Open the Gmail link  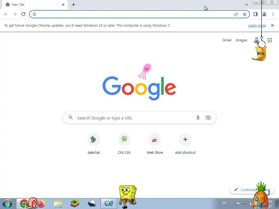click(227, 40)
